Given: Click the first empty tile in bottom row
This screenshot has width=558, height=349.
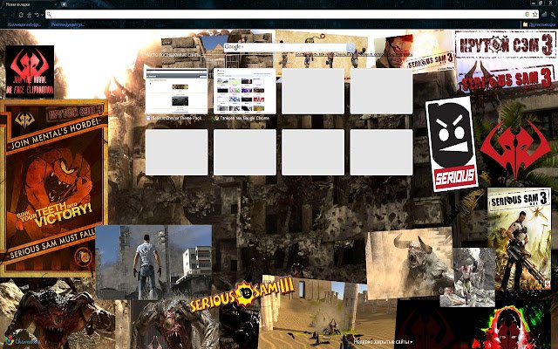Looking at the screenshot, I should (176, 152).
